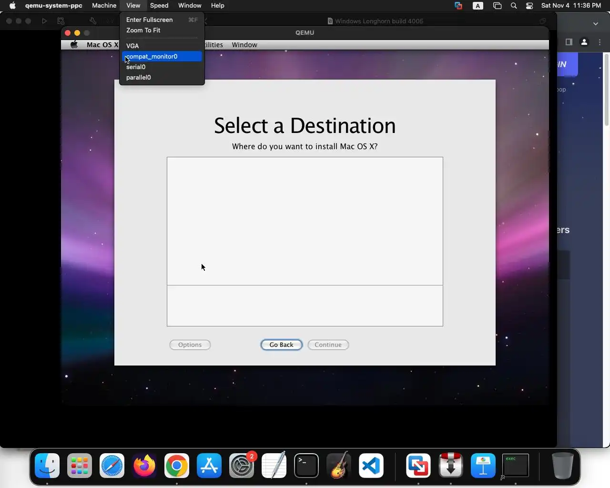Open the guest Mac OS X menu
Screen dimensions: 610x488
pos(102,45)
